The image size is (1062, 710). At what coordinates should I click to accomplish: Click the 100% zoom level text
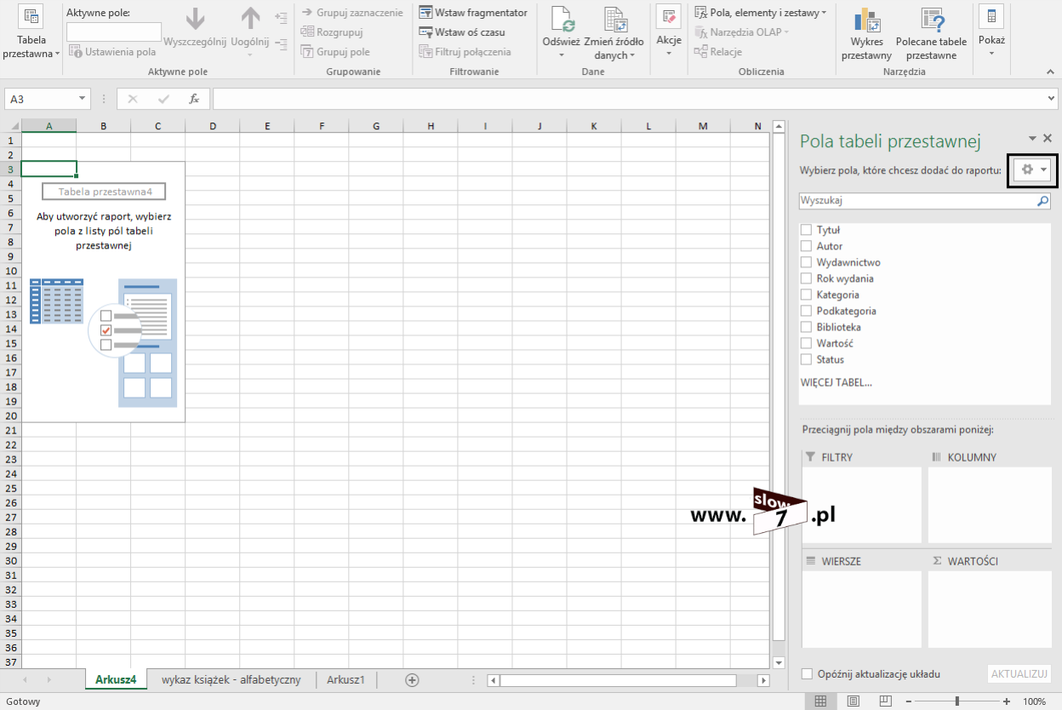pos(1035,701)
